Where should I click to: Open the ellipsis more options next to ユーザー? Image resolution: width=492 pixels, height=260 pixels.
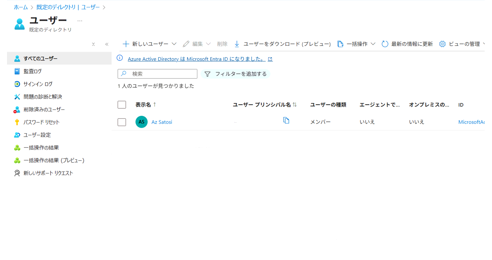pos(80,21)
